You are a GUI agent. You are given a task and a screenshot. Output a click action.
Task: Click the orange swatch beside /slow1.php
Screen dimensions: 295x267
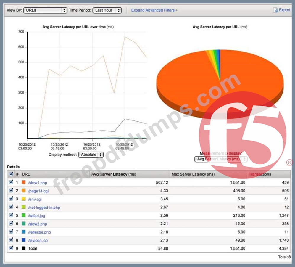[x=24, y=183]
